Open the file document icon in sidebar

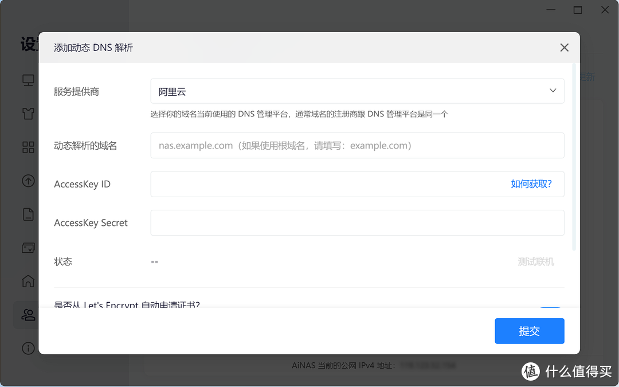click(x=28, y=214)
